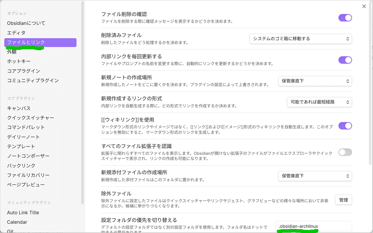Screen dimensions: 373x233
Task: Open the 管理 excluded files manager
Action: pyautogui.click(x=343, y=200)
